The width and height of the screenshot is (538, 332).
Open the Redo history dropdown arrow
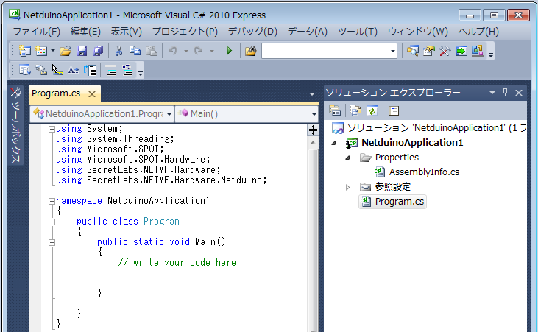coord(212,51)
